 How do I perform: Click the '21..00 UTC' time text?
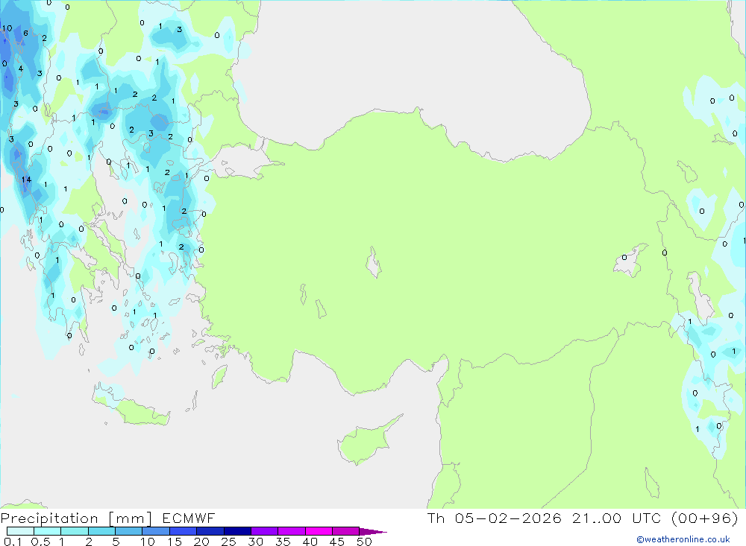(617, 518)
